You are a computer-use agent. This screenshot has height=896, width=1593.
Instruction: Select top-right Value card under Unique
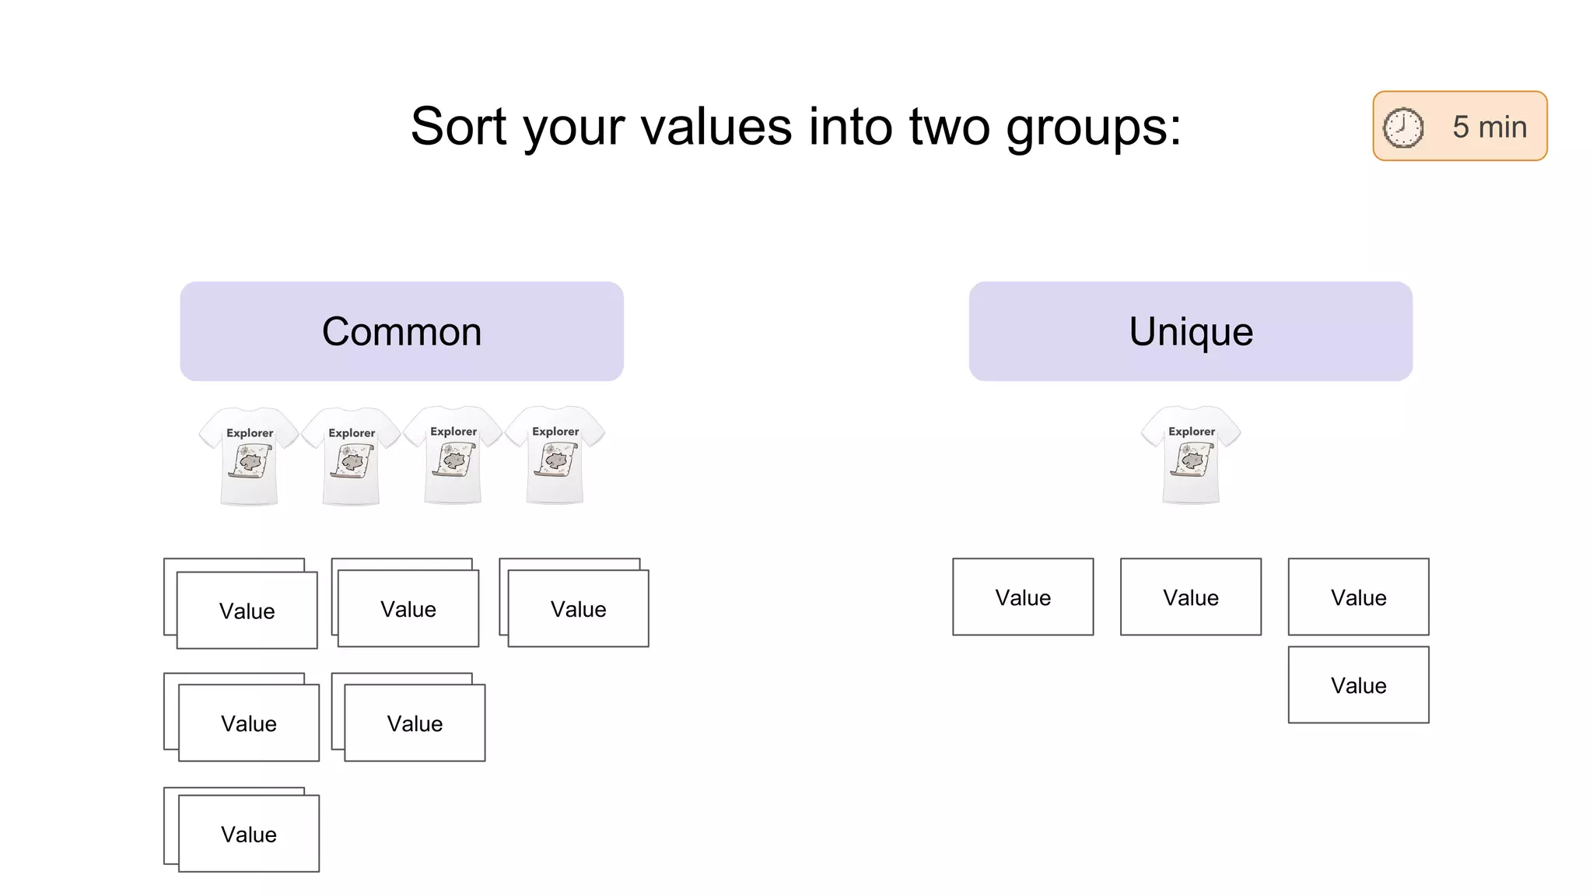point(1358,597)
